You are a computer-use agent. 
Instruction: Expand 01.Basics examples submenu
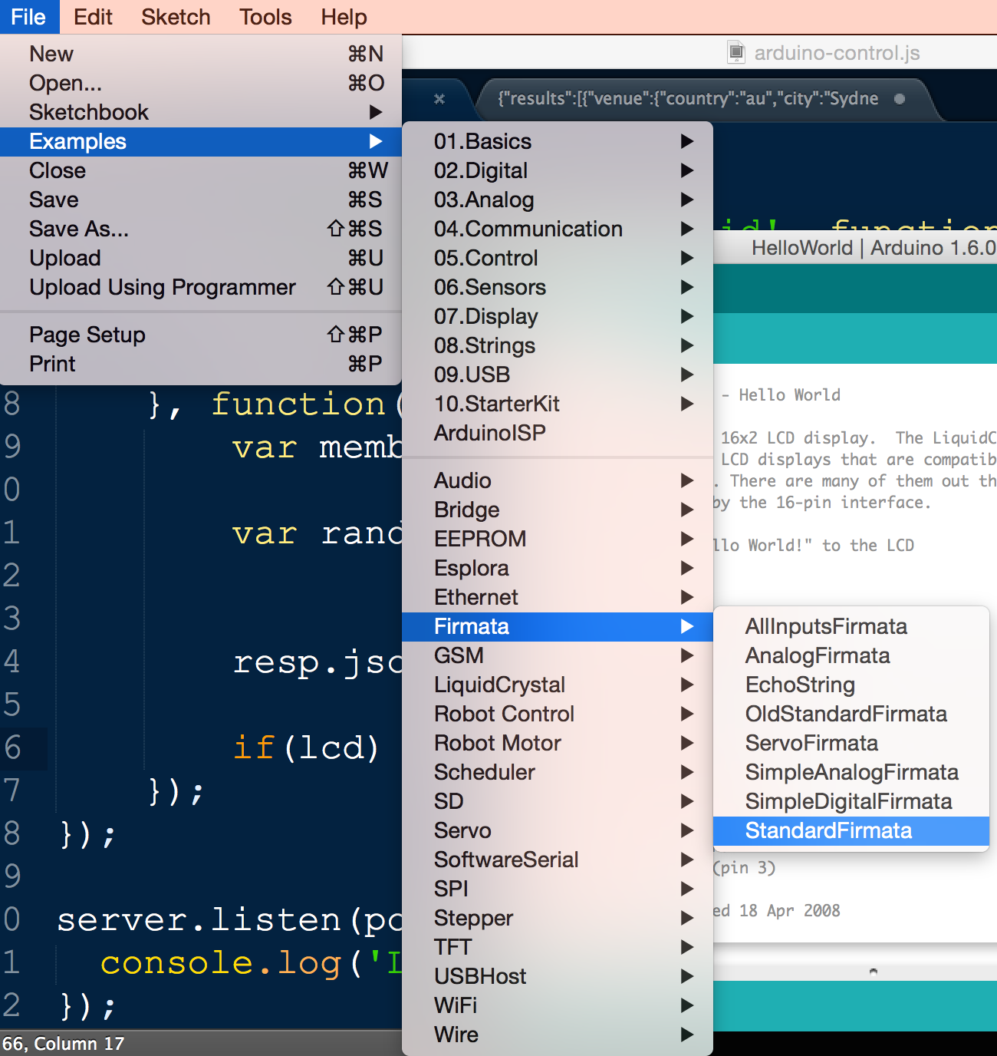(x=558, y=141)
